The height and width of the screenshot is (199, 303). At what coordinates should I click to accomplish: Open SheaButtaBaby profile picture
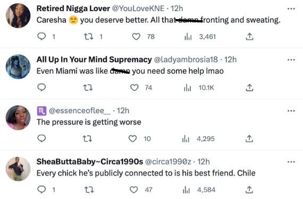coord(18,169)
